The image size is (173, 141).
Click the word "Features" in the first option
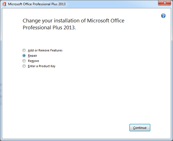point(56,50)
